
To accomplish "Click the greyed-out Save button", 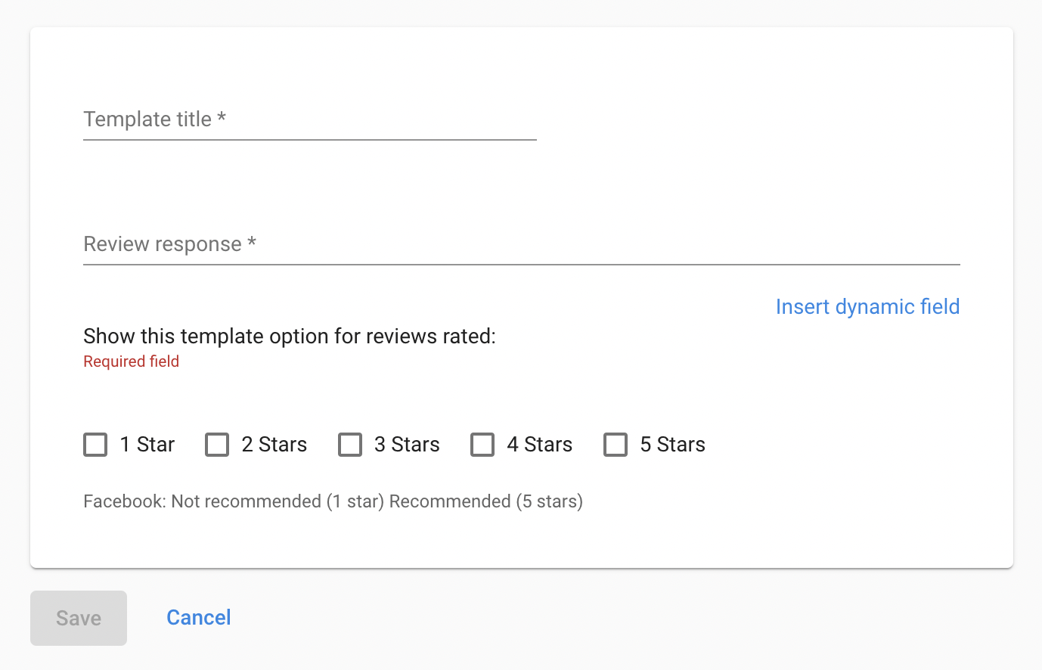I will click(79, 618).
